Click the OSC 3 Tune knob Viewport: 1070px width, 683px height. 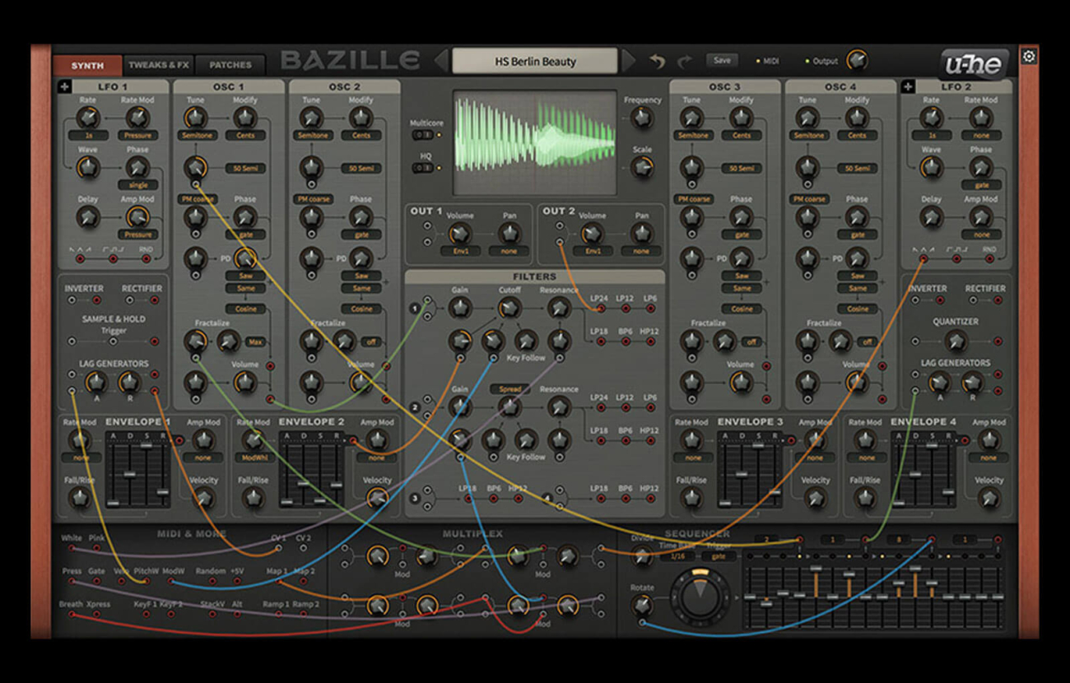click(691, 118)
